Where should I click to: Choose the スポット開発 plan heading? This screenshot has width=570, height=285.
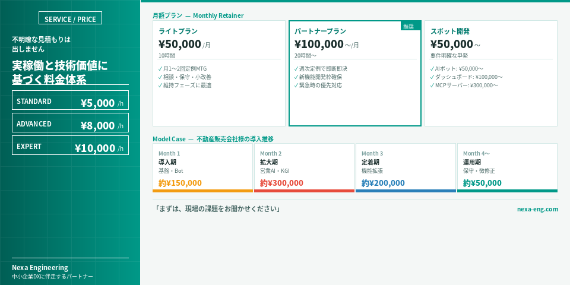coord(449,31)
